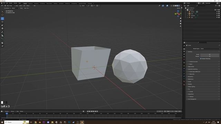This screenshot has width=221, height=124.
Task: Toggle viewport overlays button
Action: [167, 6]
